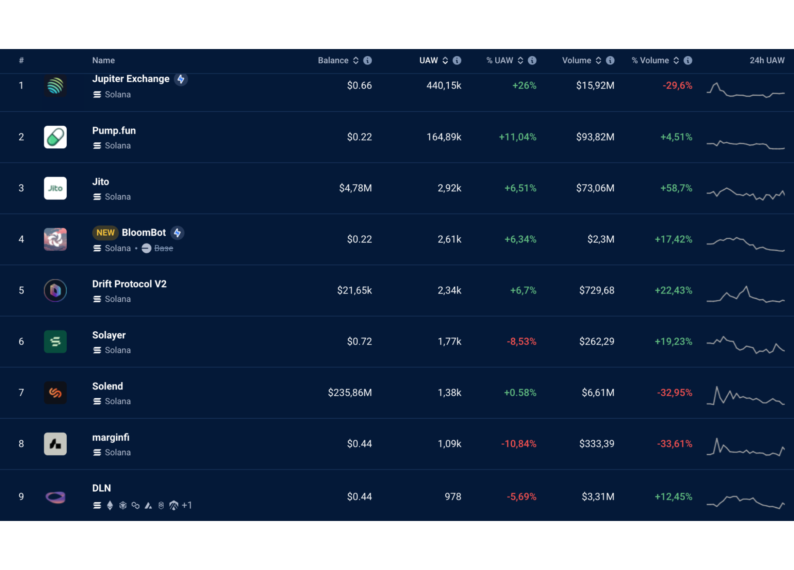Click the Base chain label under BloomBot
794x570 pixels.
(x=164, y=248)
